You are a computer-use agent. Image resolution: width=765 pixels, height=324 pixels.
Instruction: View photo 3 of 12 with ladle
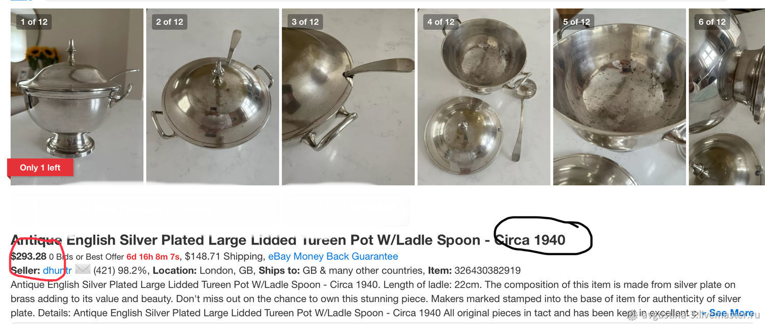click(x=348, y=96)
